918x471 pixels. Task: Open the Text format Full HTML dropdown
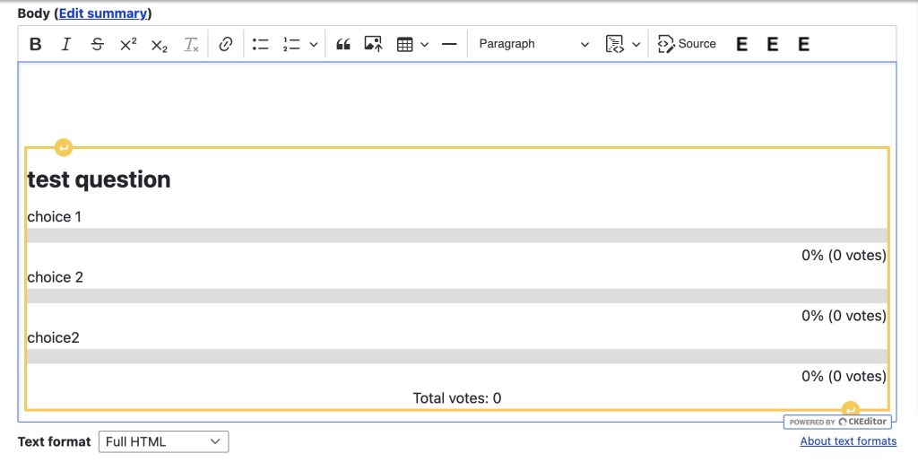point(164,441)
